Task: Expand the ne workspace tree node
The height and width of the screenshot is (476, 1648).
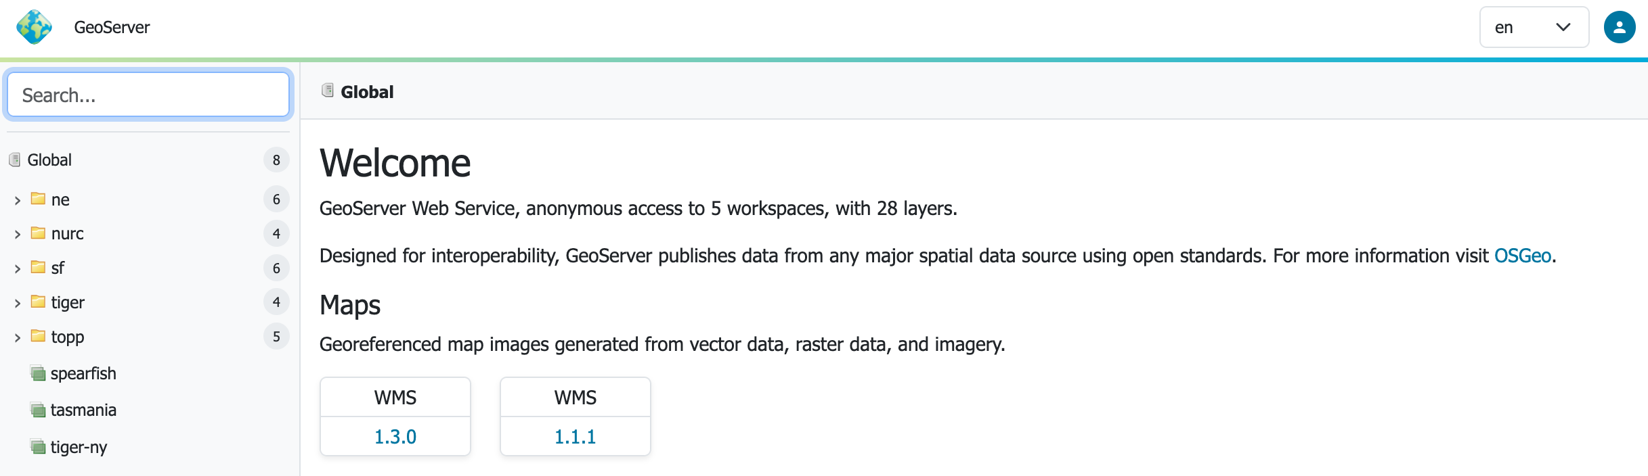Action: (18, 200)
